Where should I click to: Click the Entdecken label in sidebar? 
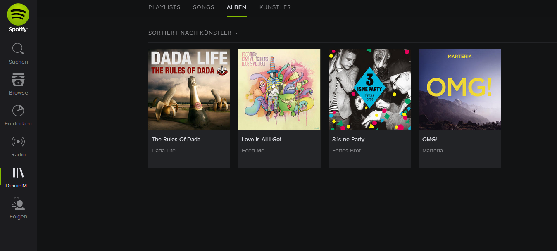coord(18,124)
